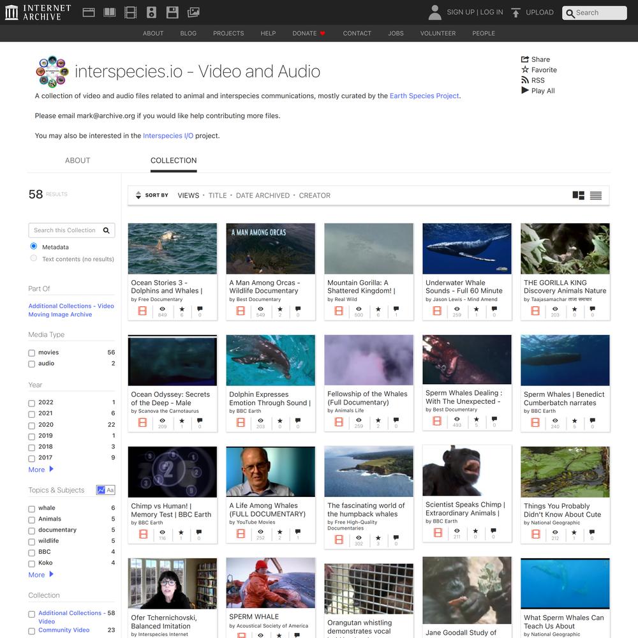Check the whale topic filter
The image size is (638, 638).
pos(32,508)
